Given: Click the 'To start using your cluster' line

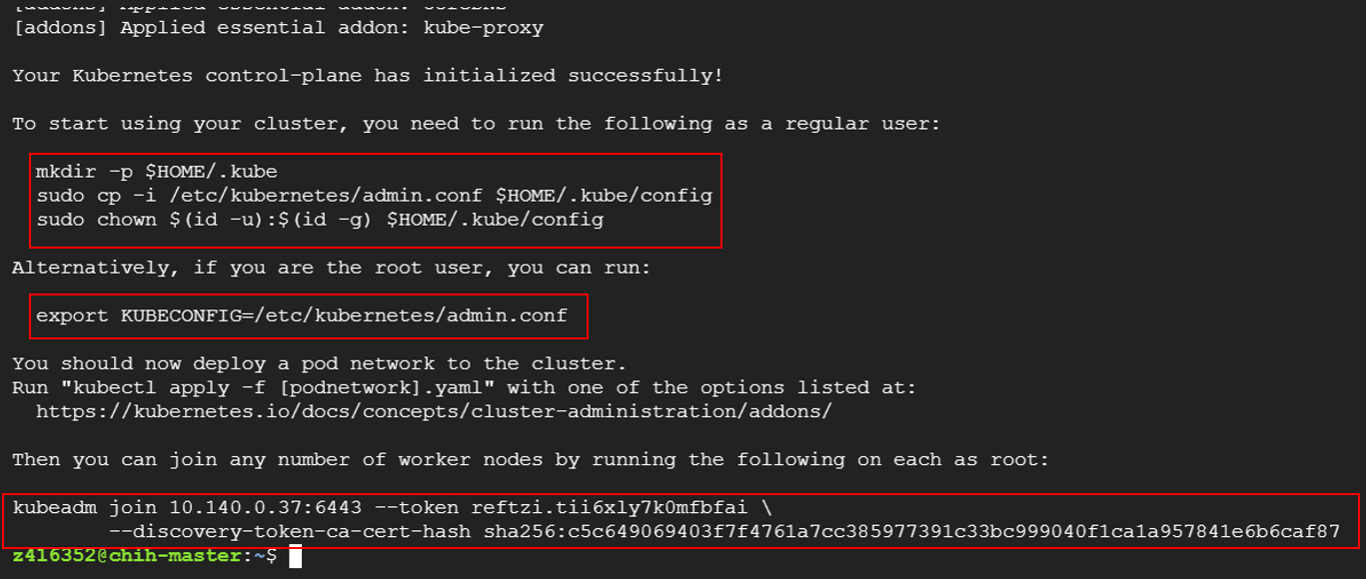Looking at the screenshot, I should (476, 124).
